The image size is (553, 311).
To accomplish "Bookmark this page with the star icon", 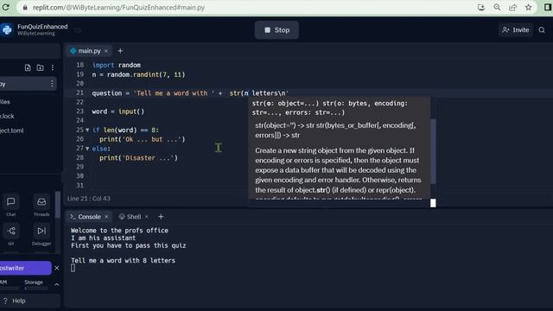I will (528, 8).
